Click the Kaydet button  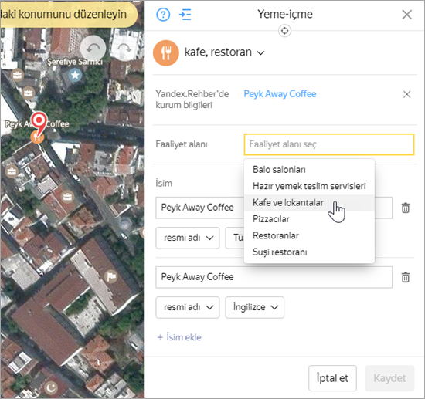click(x=389, y=378)
